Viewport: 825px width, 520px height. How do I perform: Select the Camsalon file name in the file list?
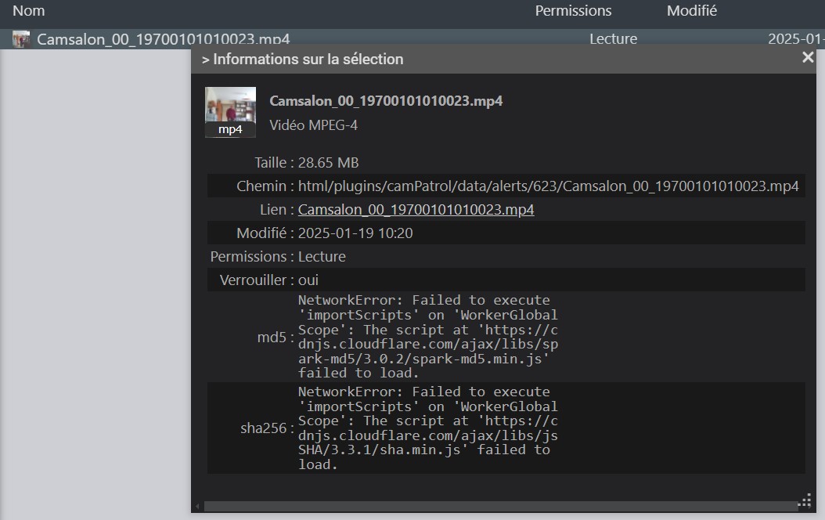[x=163, y=39]
